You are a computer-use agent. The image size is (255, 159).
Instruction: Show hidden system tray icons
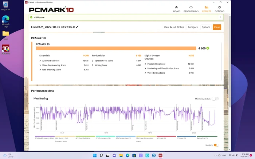pos(216,155)
